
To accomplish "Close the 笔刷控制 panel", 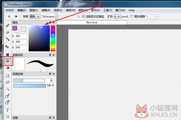I will [x=54, y=74].
